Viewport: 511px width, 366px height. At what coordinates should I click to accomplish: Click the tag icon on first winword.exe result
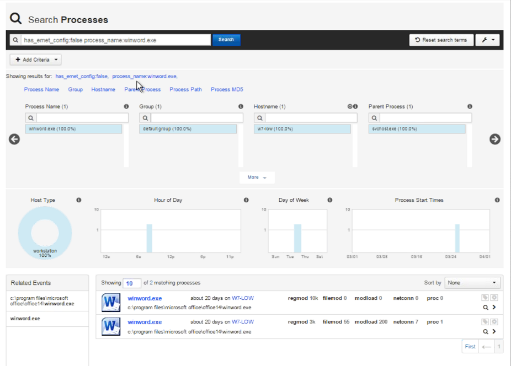485,298
